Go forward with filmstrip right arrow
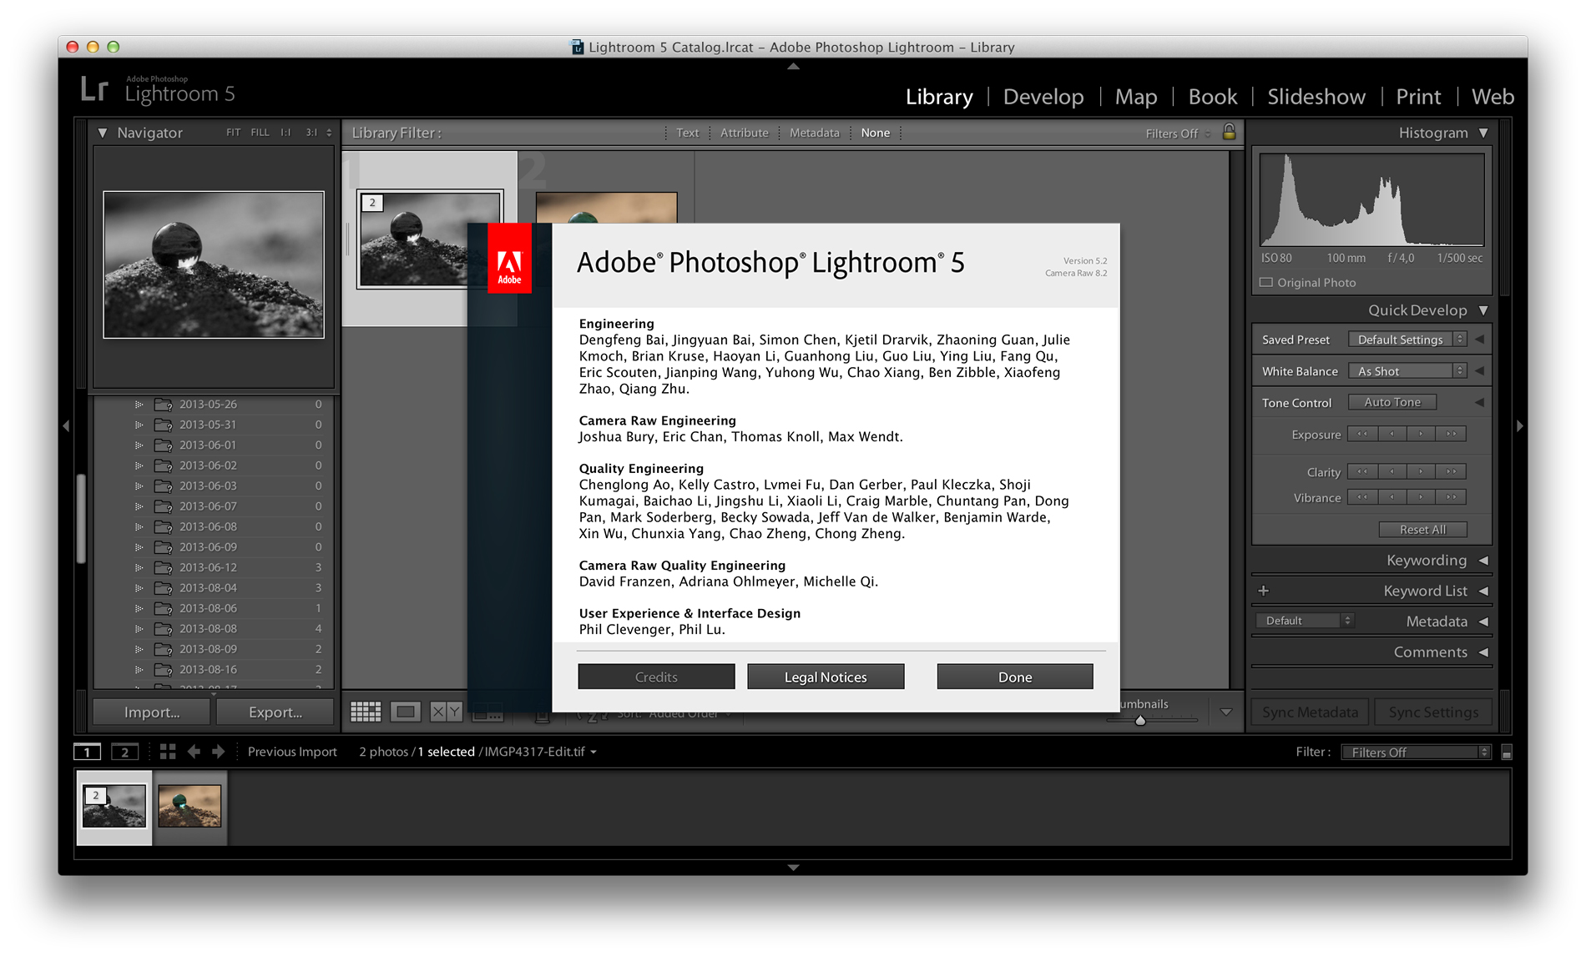 (x=219, y=752)
